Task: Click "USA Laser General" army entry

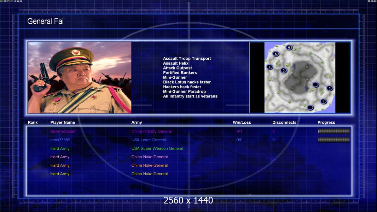Action: point(149,140)
